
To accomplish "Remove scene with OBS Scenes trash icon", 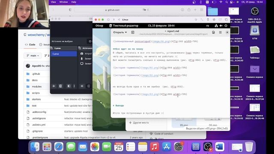I will (x=60, y=86).
